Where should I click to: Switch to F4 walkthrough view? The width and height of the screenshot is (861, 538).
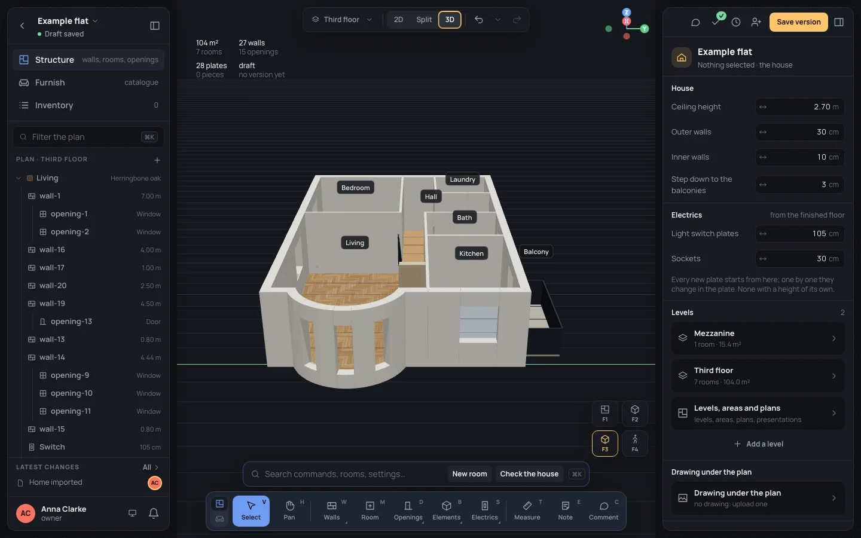(635, 443)
